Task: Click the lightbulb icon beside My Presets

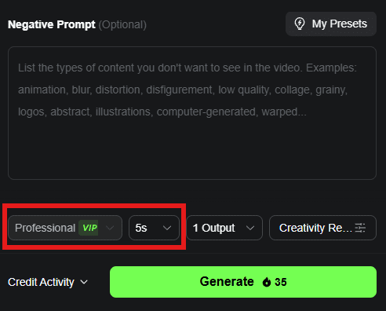Action: point(300,24)
